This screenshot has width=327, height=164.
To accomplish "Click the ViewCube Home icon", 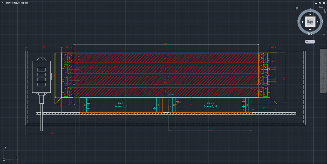I will point(297,8).
